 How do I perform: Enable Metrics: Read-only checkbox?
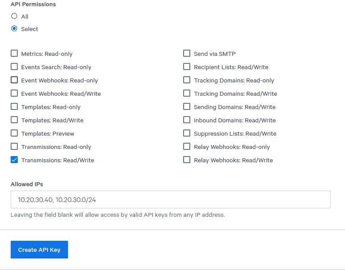point(14,53)
